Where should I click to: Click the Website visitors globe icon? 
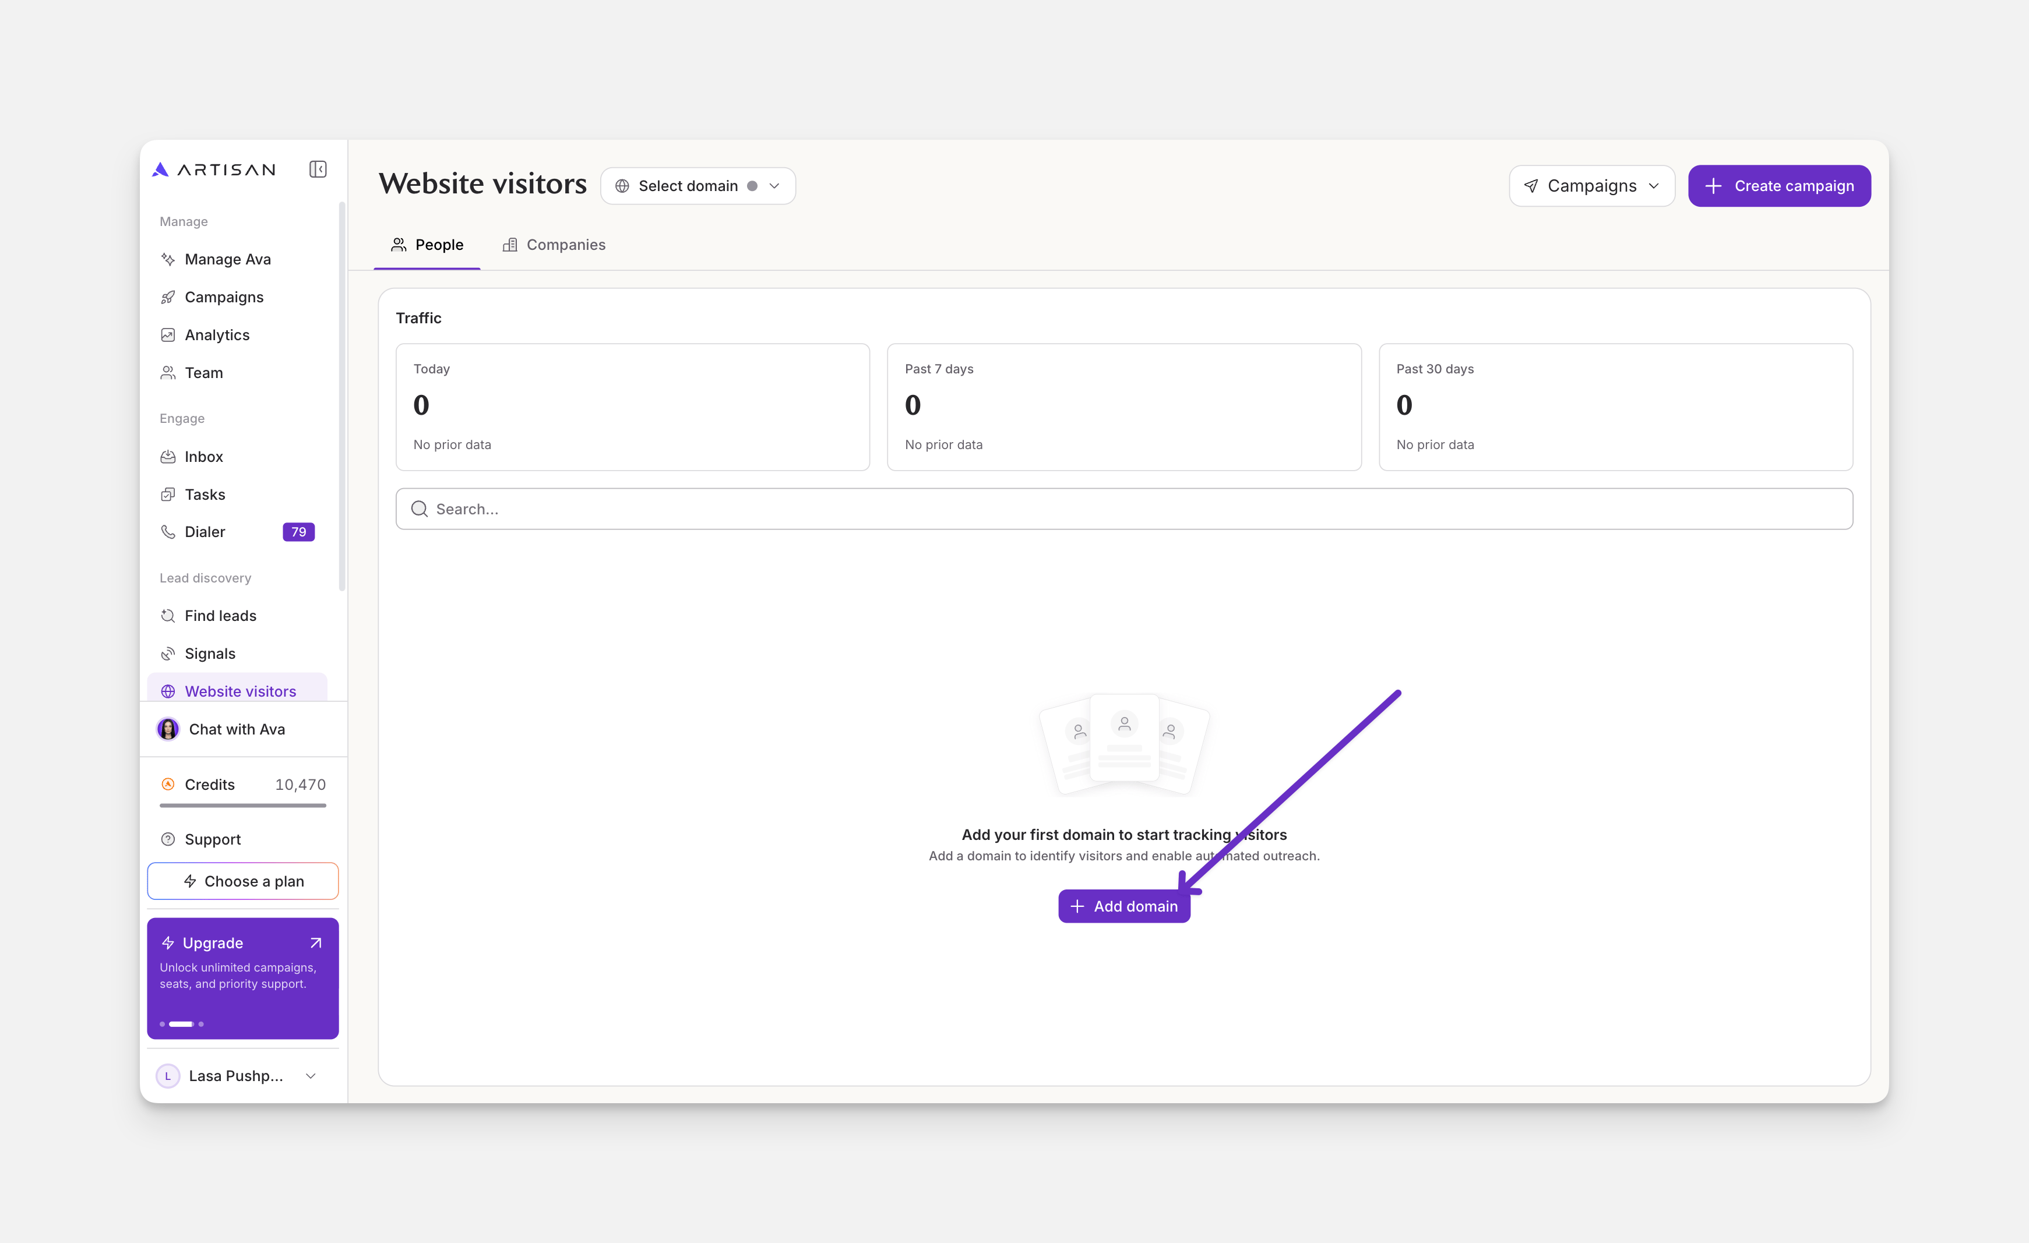pos(168,691)
